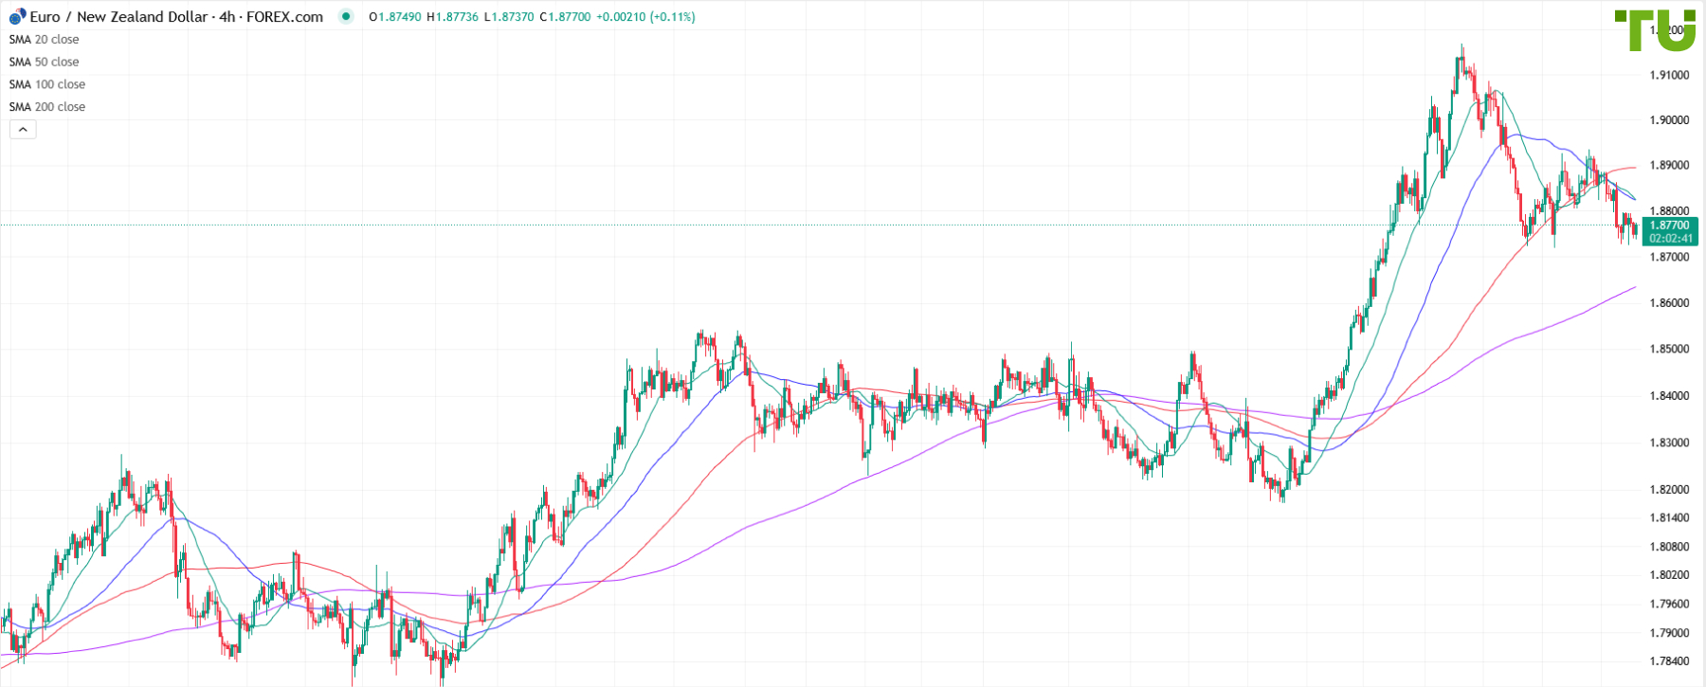Screen dimensions: 1706x687
Task: Select the SMA 100 close indicator legend
Action: click(47, 84)
